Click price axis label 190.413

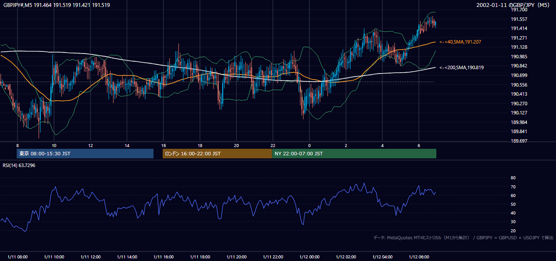tap(519, 94)
